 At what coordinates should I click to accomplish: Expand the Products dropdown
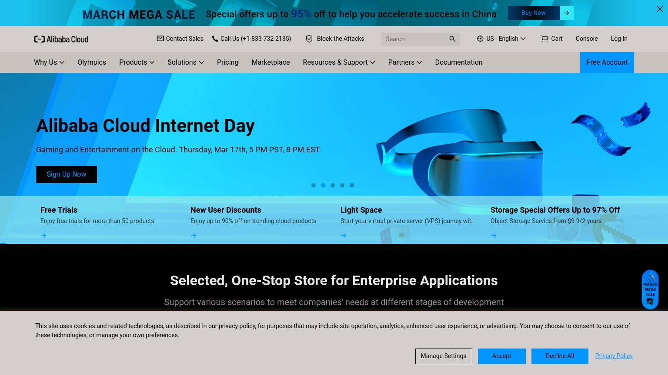pyautogui.click(x=137, y=62)
